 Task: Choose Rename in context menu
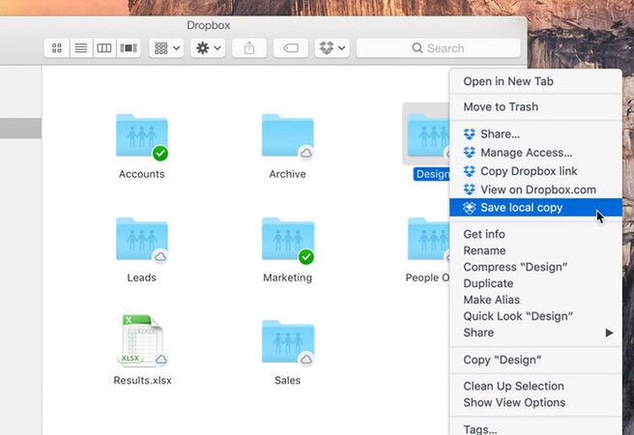tap(535, 250)
